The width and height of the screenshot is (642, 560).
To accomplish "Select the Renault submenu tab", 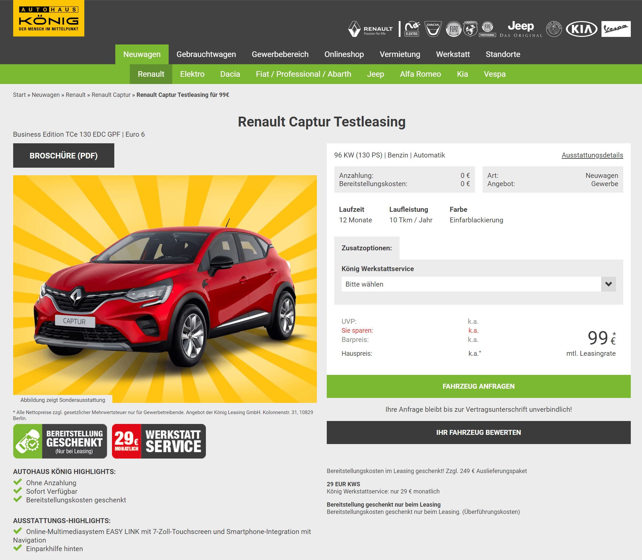I will coord(151,74).
